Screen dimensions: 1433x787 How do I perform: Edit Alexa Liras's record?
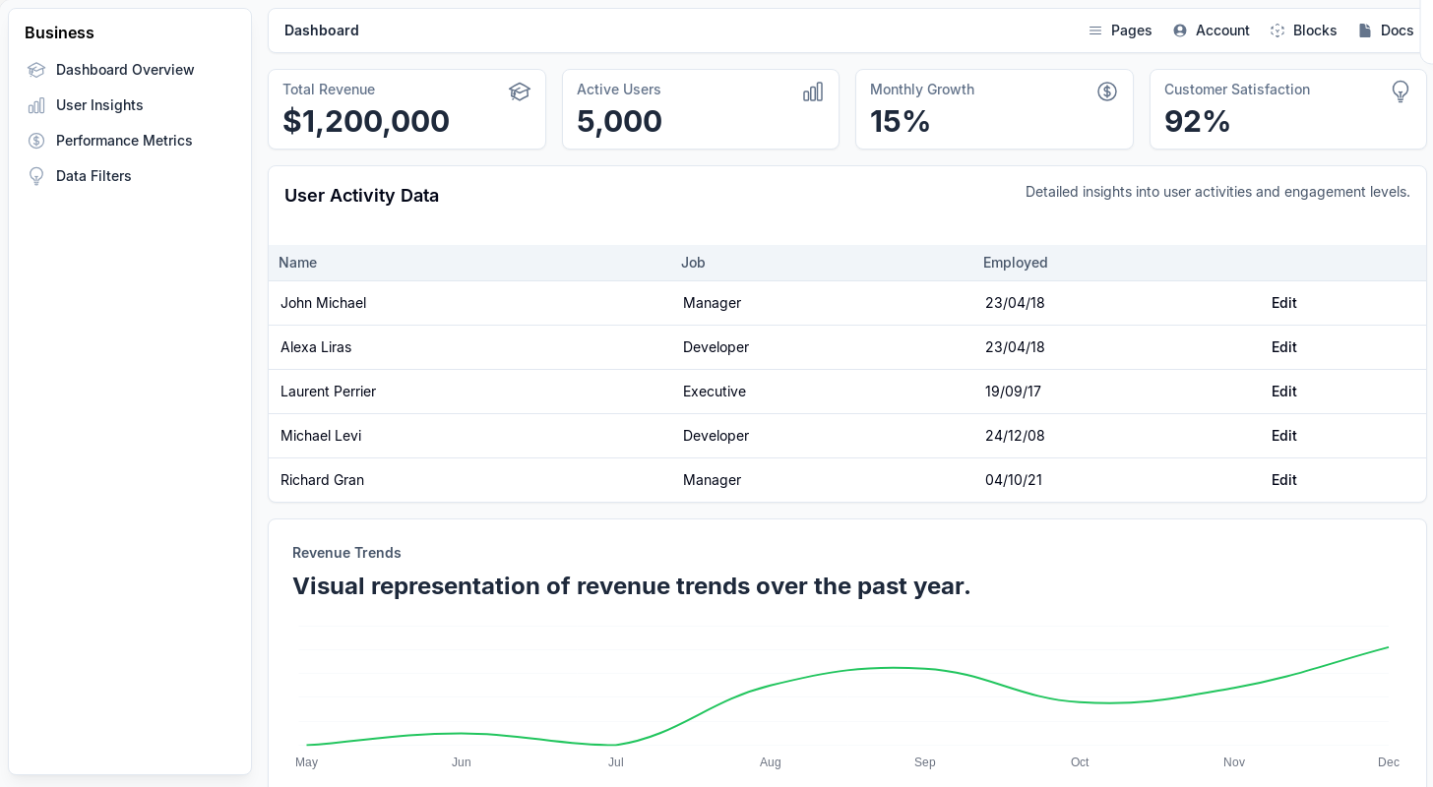[1283, 347]
